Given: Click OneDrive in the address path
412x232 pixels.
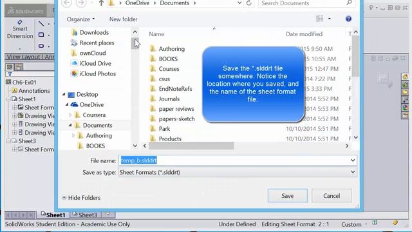Looking at the screenshot, I should 137,3.
